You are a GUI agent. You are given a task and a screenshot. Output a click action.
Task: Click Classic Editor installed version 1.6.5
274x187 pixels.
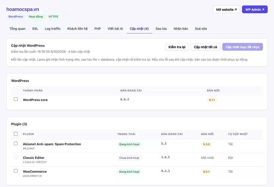(165, 157)
